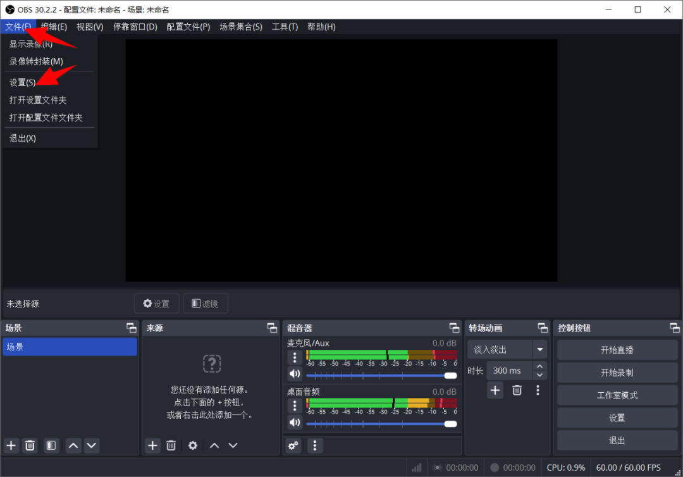The height and width of the screenshot is (477, 683).
Task: Open advanced audio properties gears icon
Action: pos(293,445)
